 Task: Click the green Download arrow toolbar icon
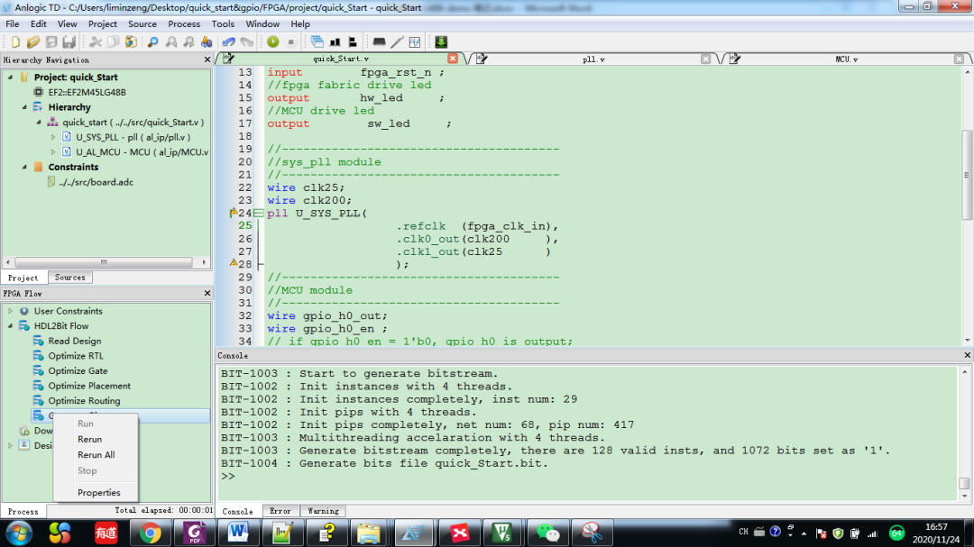click(441, 42)
